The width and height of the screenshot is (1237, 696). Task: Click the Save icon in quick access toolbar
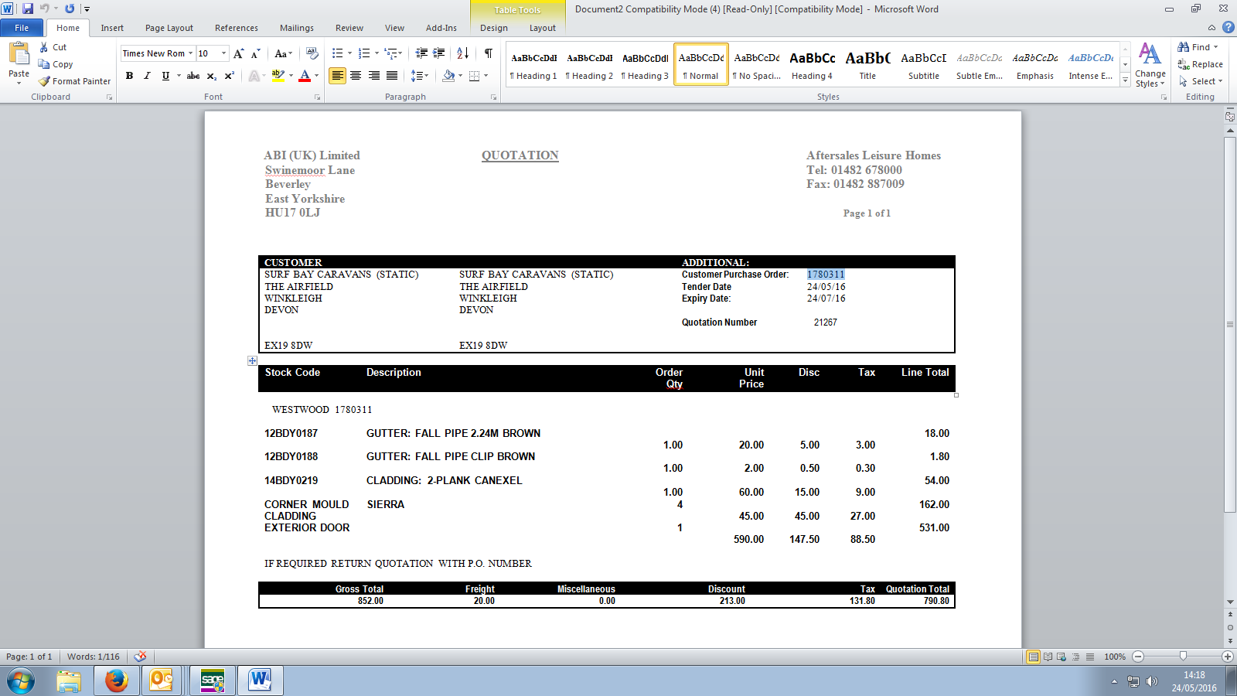(x=28, y=9)
